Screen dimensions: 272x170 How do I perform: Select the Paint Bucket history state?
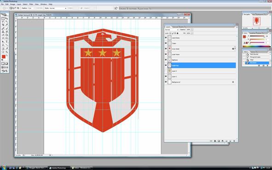click(x=256, y=54)
